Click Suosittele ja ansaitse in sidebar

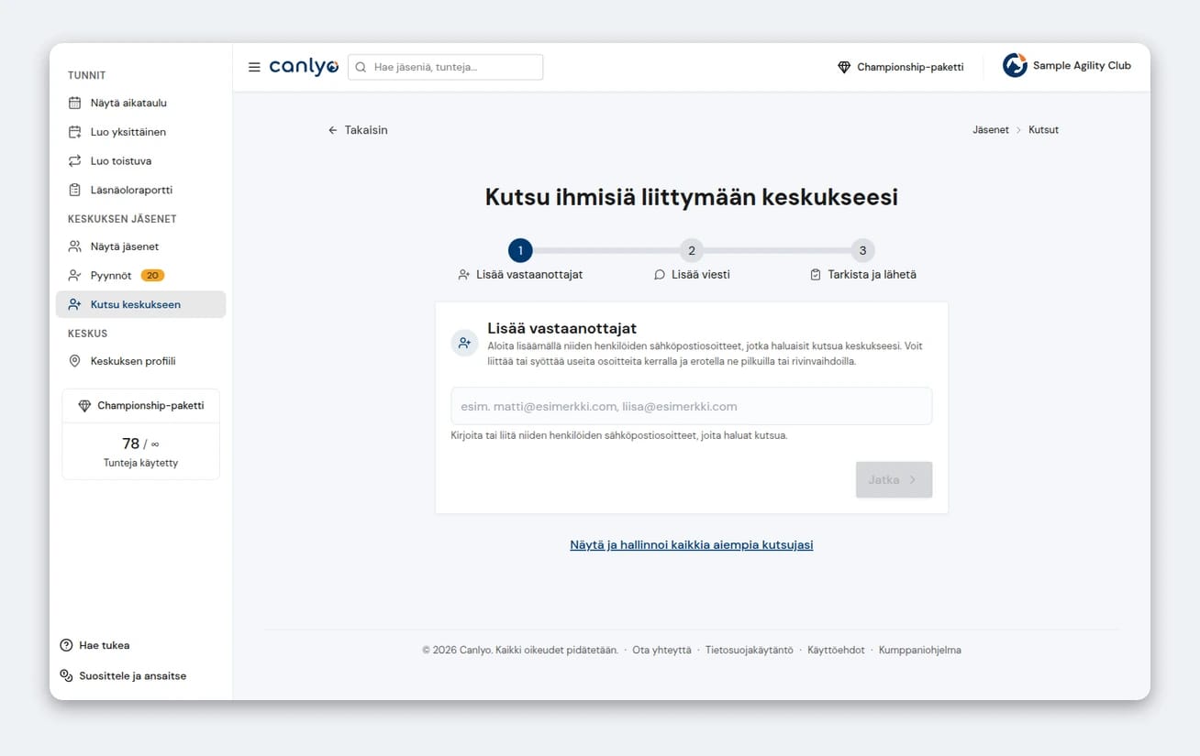123,675
